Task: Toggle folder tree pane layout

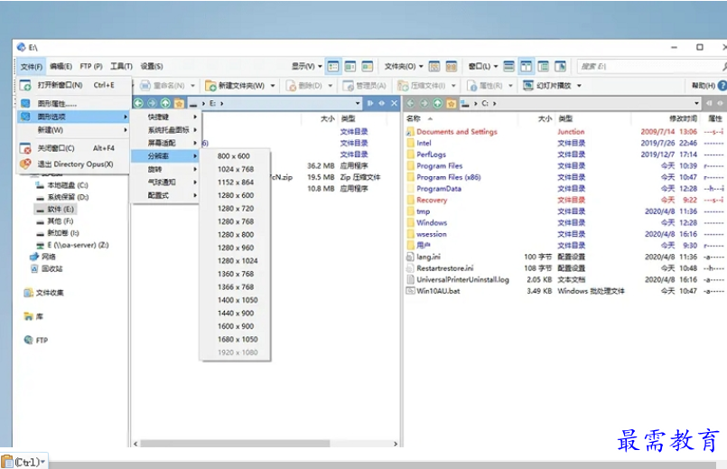Action: click(x=544, y=66)
